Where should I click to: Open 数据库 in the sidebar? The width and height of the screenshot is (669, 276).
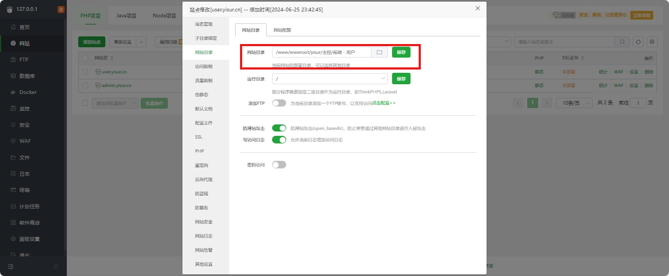coord(27,76)
